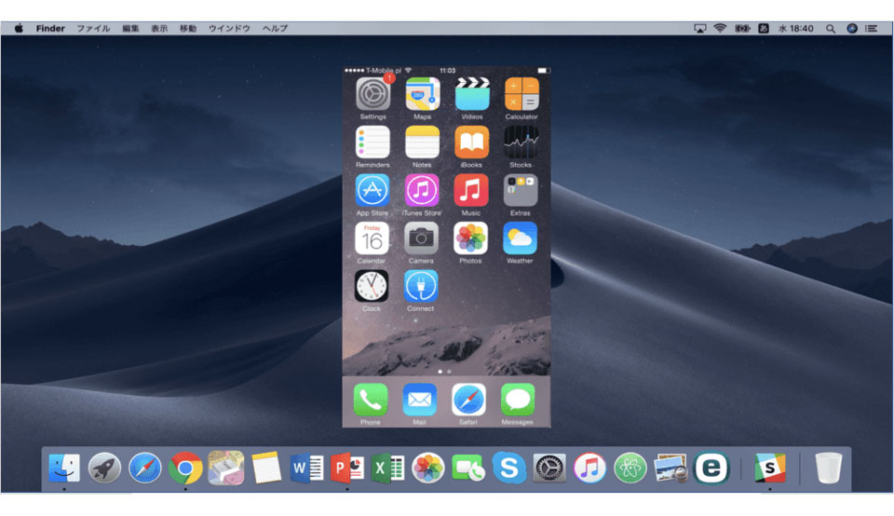Launch Safari compass from the Mac Dock
894x516 pixels.
(145, 468)
